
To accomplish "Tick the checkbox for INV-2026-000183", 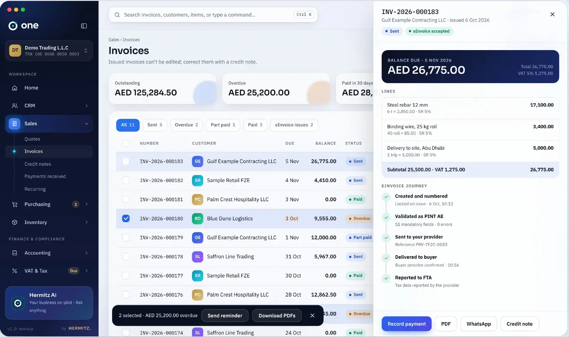I will coord(126,161).
